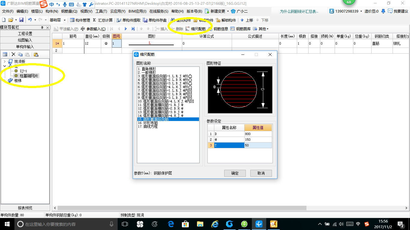Click horizontal scrollbar of rebar table
The height and width of the screenshot is (230, 410).
182,208
